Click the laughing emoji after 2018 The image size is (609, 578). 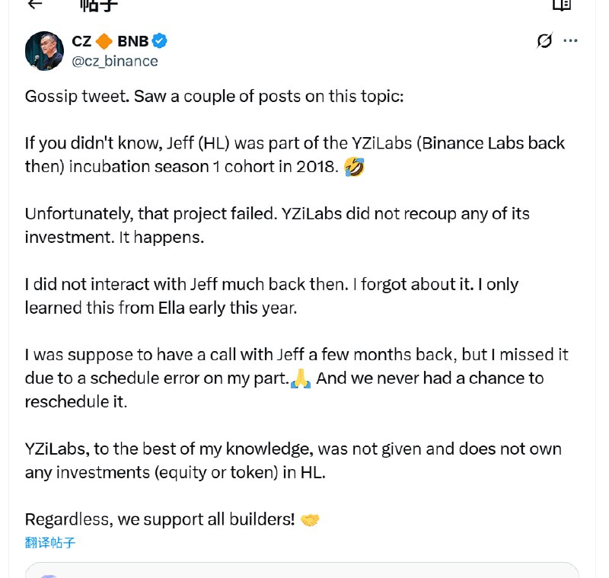click(x=354, y=167)
